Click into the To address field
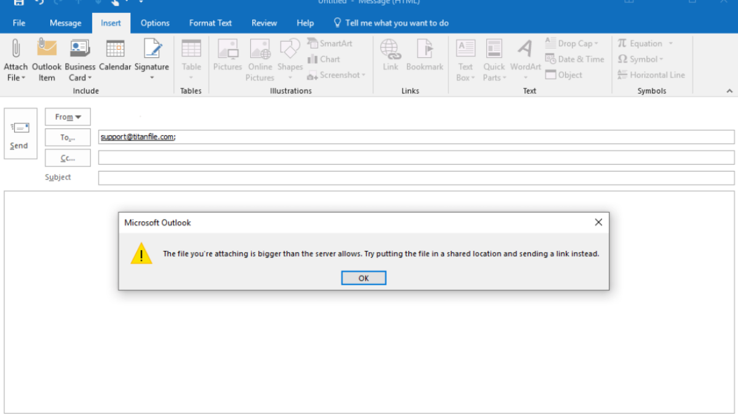Screen dimensions: 738x415 pos(416,137)
